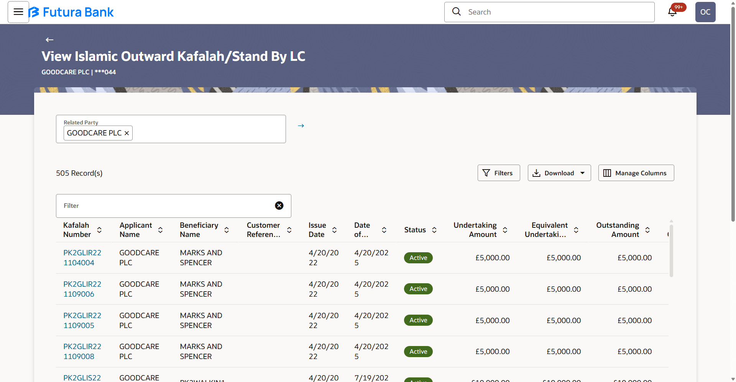Click the table's vertical scrollbar
736x382 pixels.
[x=671, y=251]
